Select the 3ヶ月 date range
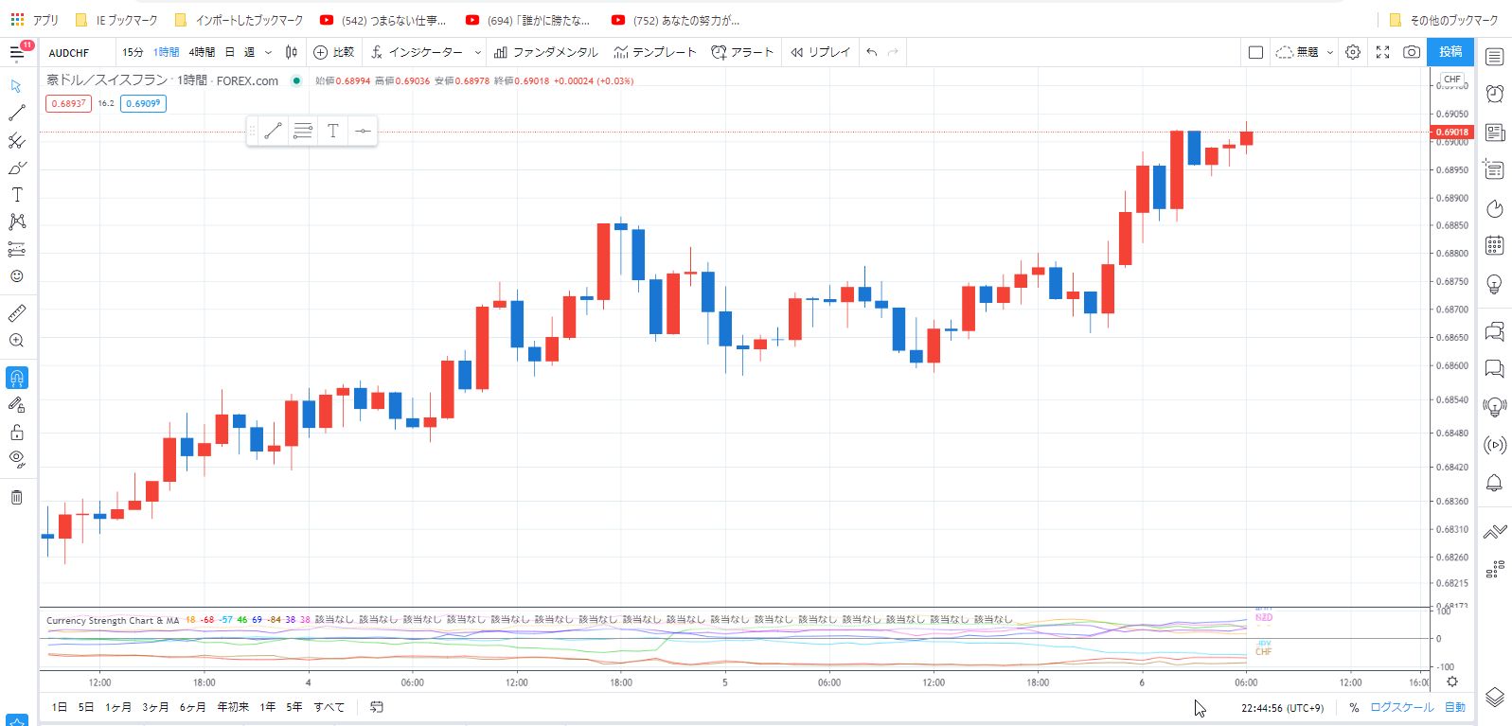The width and height of the screenshot is (1512, 726). click(155, 707)
